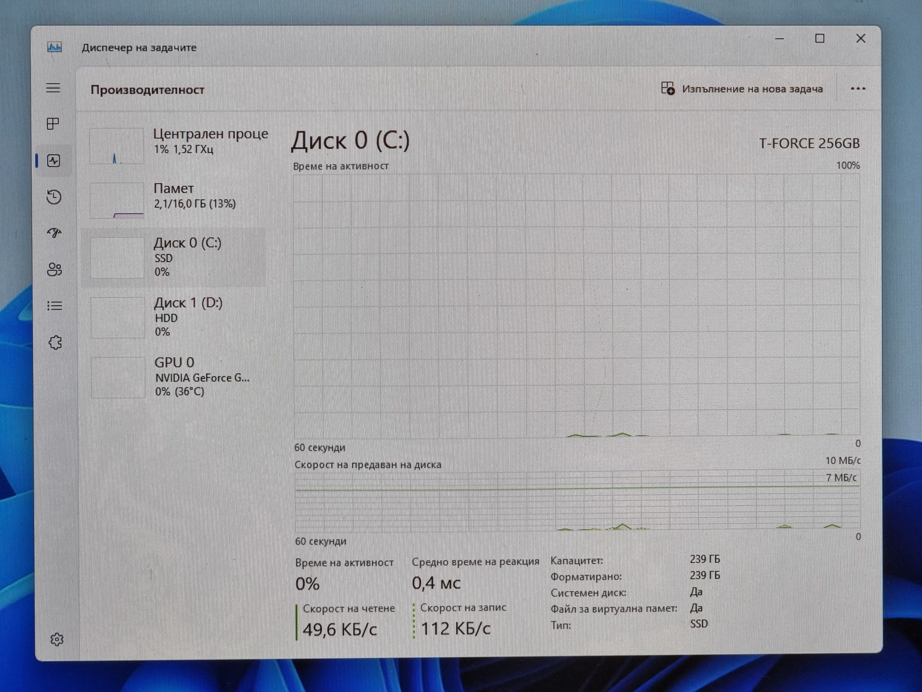The width and height of the screenshot is (922, 692).
Task: Click the 7 МБ/с graph scale label
Action: click(x=841, y=478)
